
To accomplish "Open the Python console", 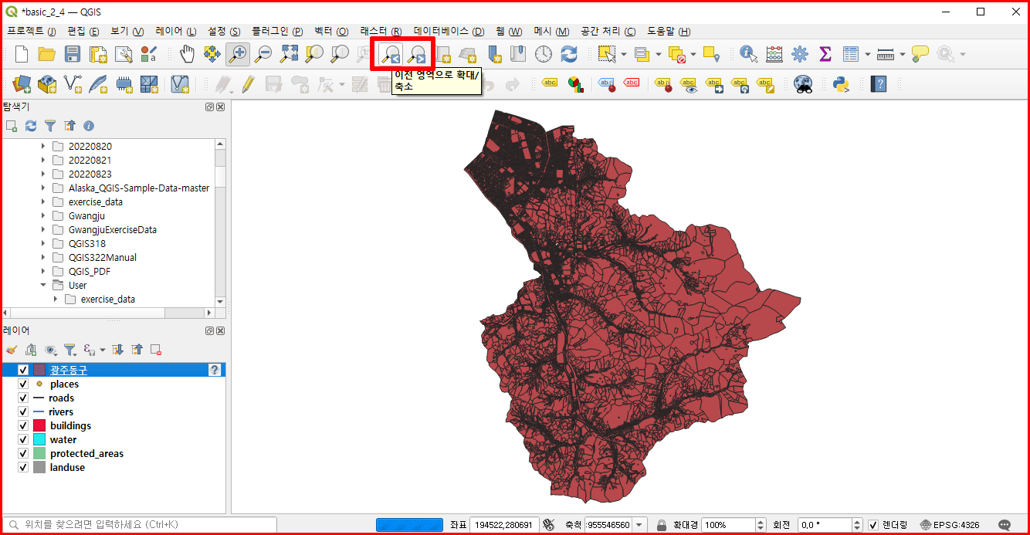I will click(x=841, y=84).
